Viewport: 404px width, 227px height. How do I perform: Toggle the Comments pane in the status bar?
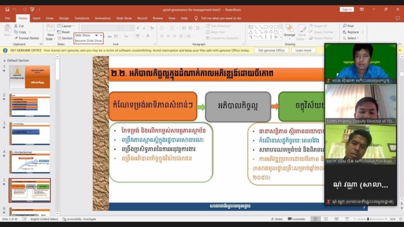(x=296, y=219)
